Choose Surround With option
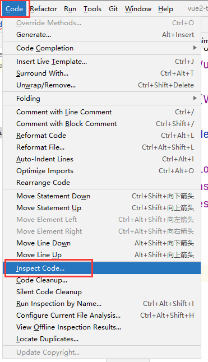 [101, 73]
